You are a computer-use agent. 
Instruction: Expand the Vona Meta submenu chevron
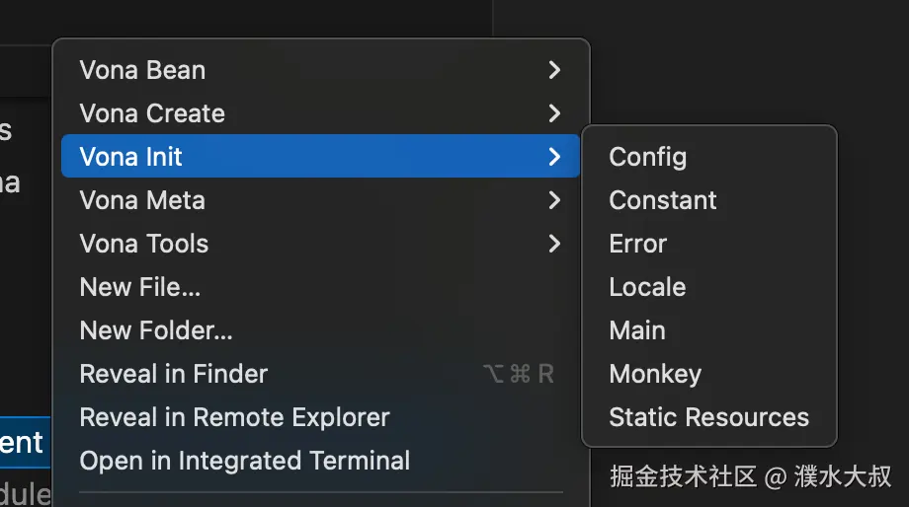point(554,200)
